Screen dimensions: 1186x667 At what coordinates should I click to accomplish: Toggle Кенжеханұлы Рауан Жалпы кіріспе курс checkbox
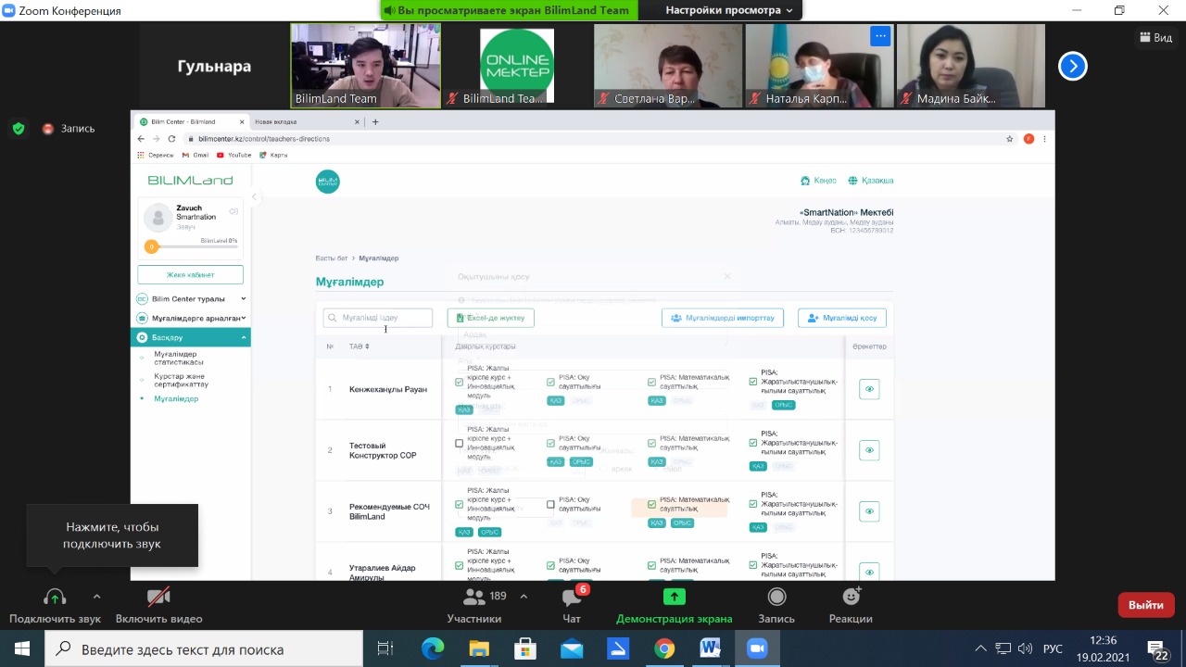click(x=460, y=382)
